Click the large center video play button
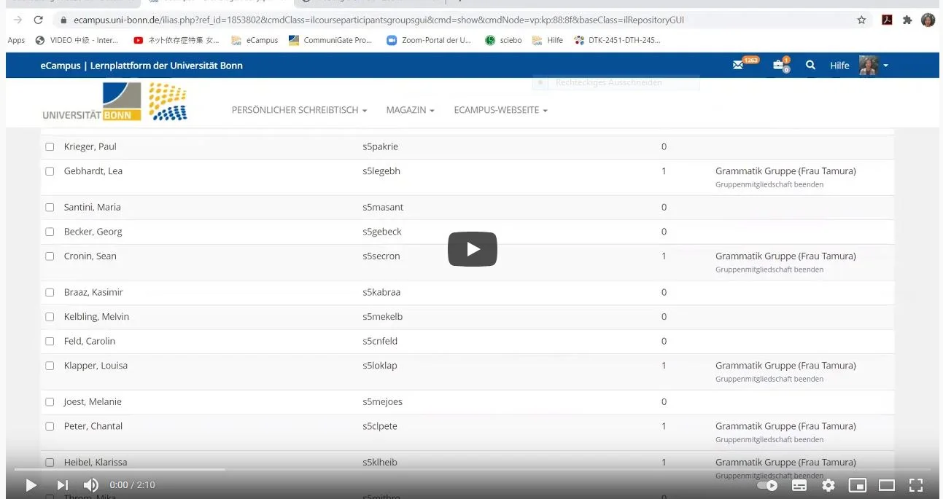Viewport: 943px width, 499px height. click(x=472, y=249)
